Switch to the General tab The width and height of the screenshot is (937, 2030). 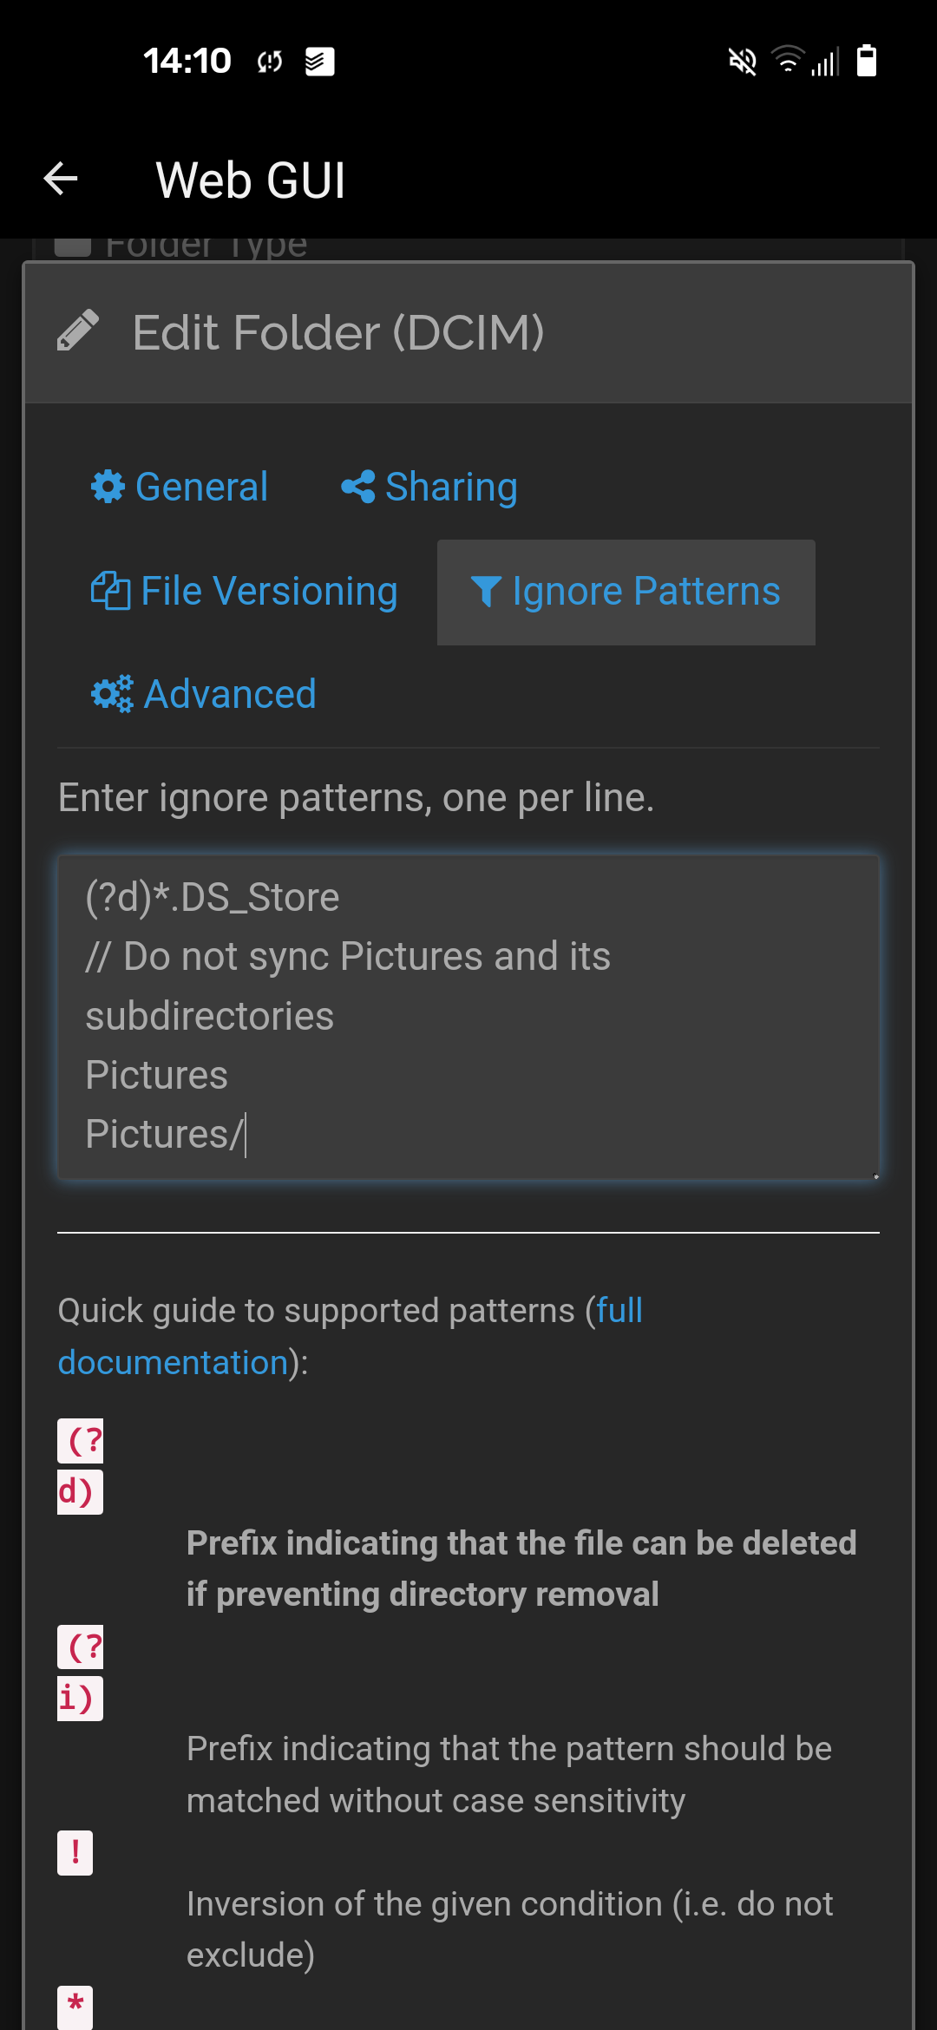coord(201,487)
